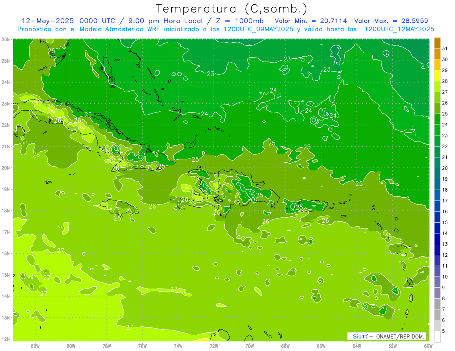This screenshot has height=351, width=455.
Task: Click legend value label '12'
Action: coord(445,255)
